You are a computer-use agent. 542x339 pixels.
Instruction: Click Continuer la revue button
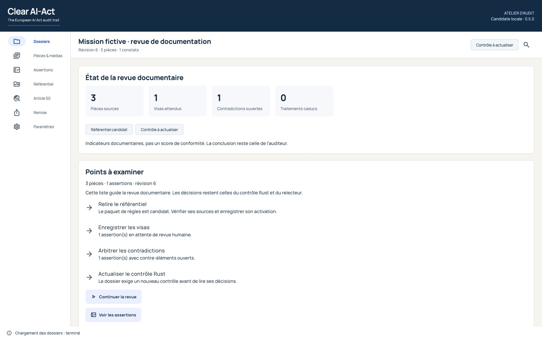114,297
